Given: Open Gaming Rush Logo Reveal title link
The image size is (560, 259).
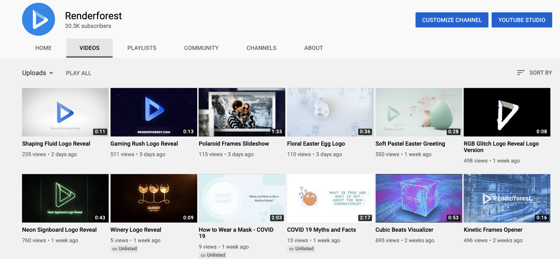Looking at the screenshot, I should coord(144,144).
